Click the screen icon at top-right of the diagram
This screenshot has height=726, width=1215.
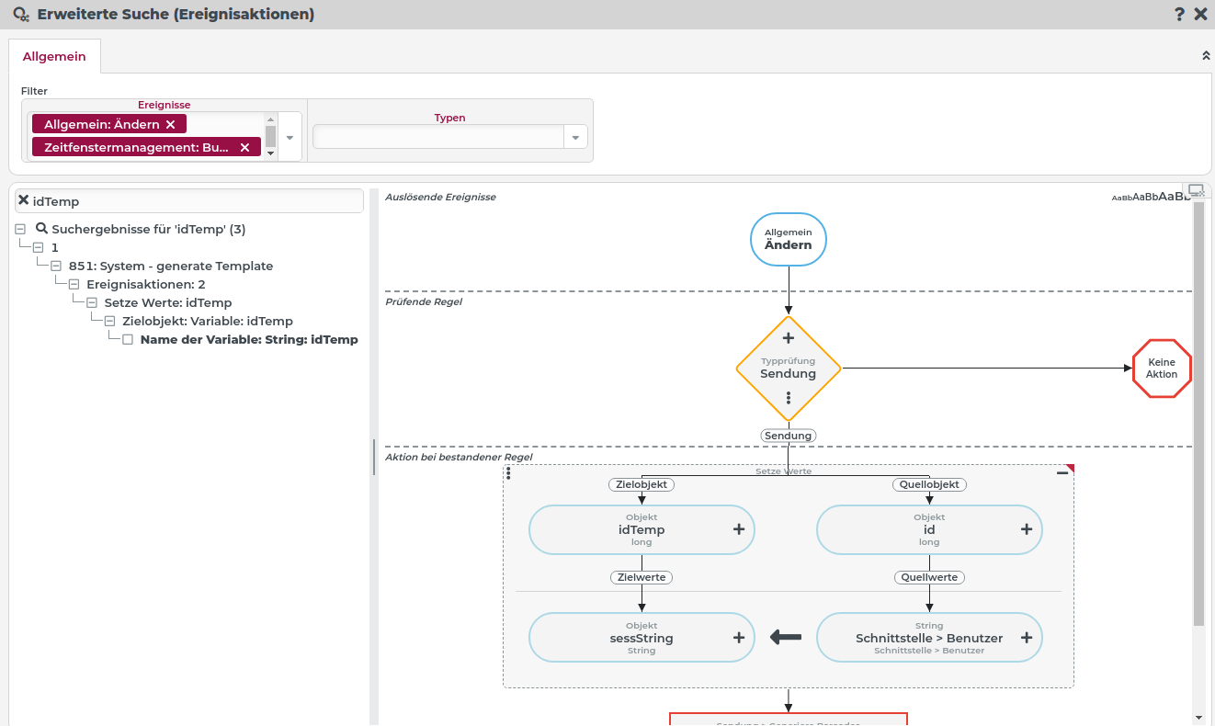1196,190
